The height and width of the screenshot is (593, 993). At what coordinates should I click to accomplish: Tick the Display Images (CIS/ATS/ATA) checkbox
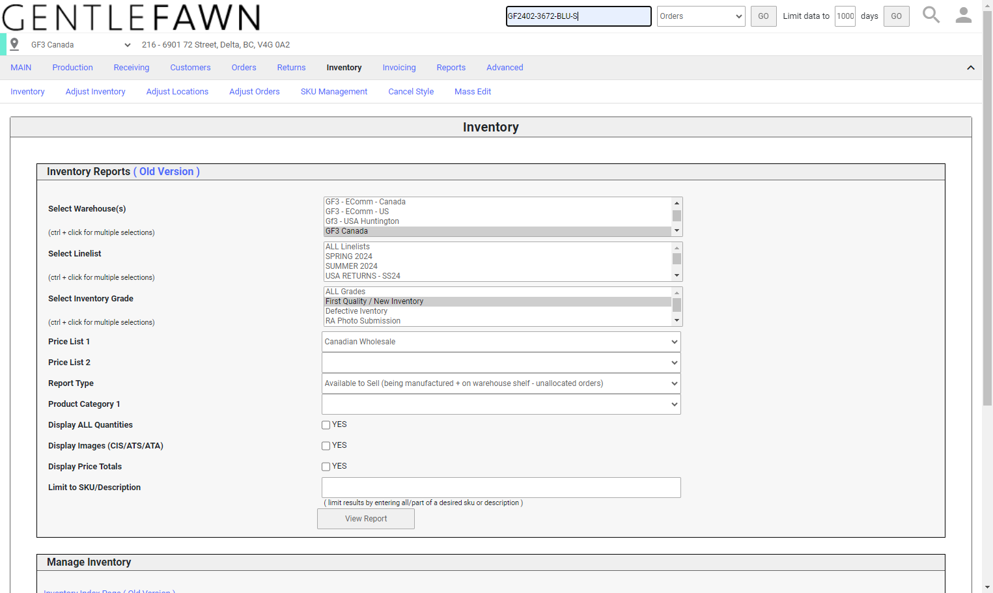point(326,446)
